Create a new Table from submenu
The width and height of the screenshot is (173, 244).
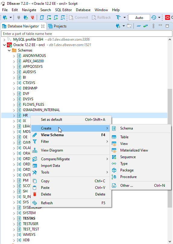140,137
